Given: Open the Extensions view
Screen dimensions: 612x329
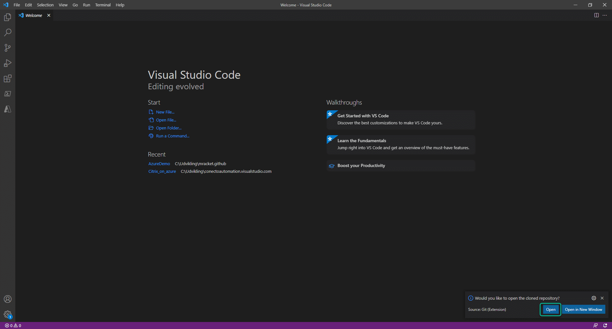Looking at the screenshot, I should coord(8,78).
